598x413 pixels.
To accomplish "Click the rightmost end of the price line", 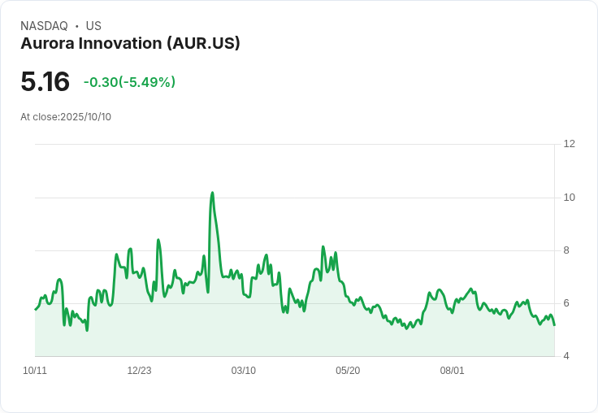I will tap(554, 325).
